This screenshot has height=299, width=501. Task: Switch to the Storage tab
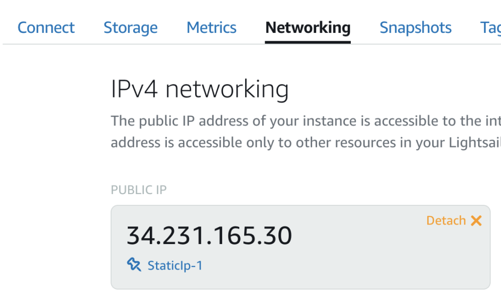pyautogui.click(x=130, y=28)
